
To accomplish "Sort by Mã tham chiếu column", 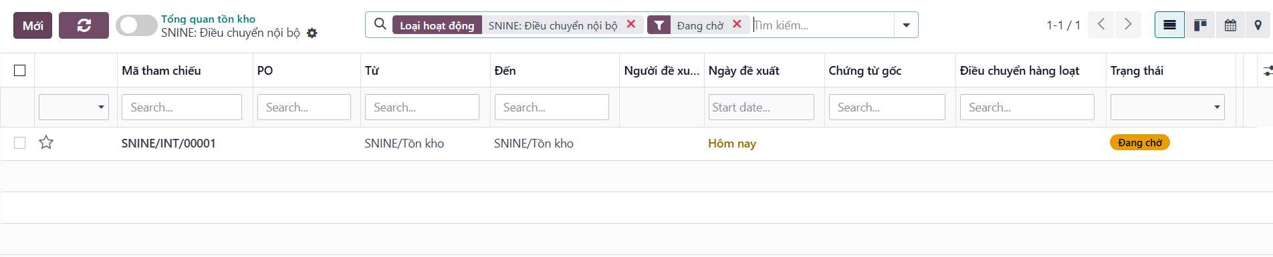I will 161,71.
